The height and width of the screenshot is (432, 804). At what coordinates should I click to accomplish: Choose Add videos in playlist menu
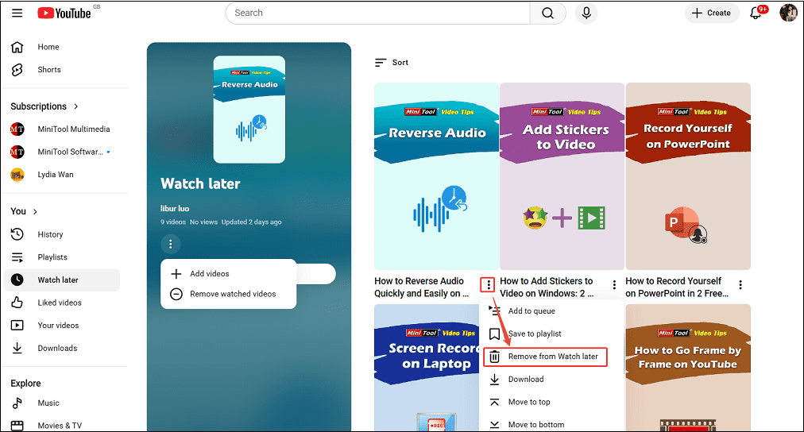tap(228, 274)
